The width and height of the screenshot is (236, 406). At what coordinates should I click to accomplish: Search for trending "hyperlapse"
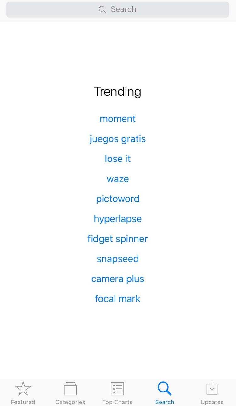pyautogui.click(x=118, y=219)
